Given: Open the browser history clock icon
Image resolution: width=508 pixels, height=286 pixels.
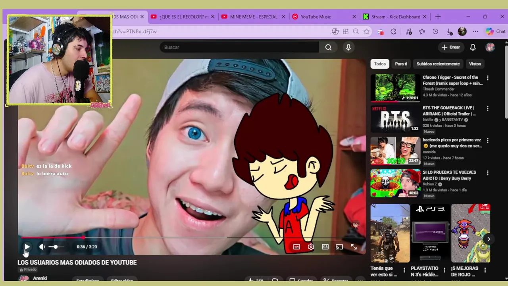Looking at the screenshot, I should pyautogui.click(x=435, y=31).
